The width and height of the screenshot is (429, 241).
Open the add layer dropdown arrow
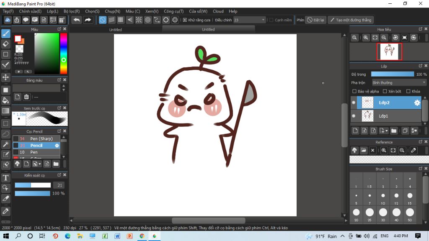(x=387, y=131)
